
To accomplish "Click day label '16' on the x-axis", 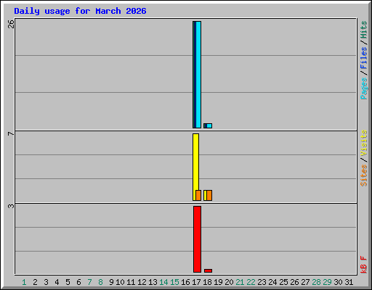I will coord(185,282).
